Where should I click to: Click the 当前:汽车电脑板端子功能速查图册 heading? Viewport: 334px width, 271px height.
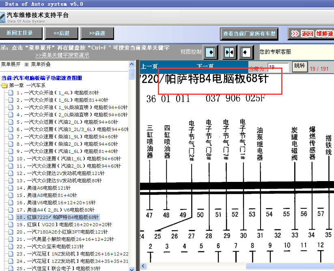(x=41, y=78)
